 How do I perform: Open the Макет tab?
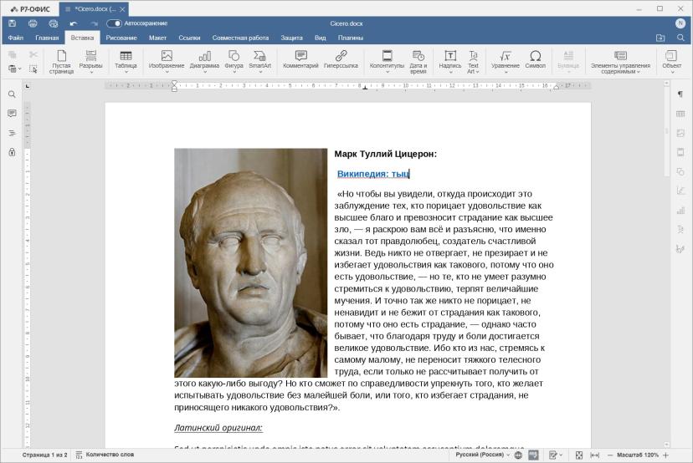click(x=157, y=38)
